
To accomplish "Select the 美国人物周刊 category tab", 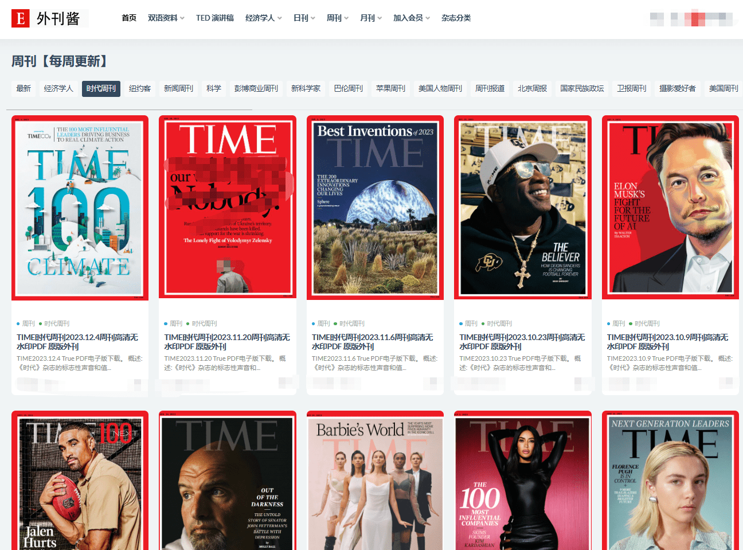I will pyautogui.click(x=440, y=88).
